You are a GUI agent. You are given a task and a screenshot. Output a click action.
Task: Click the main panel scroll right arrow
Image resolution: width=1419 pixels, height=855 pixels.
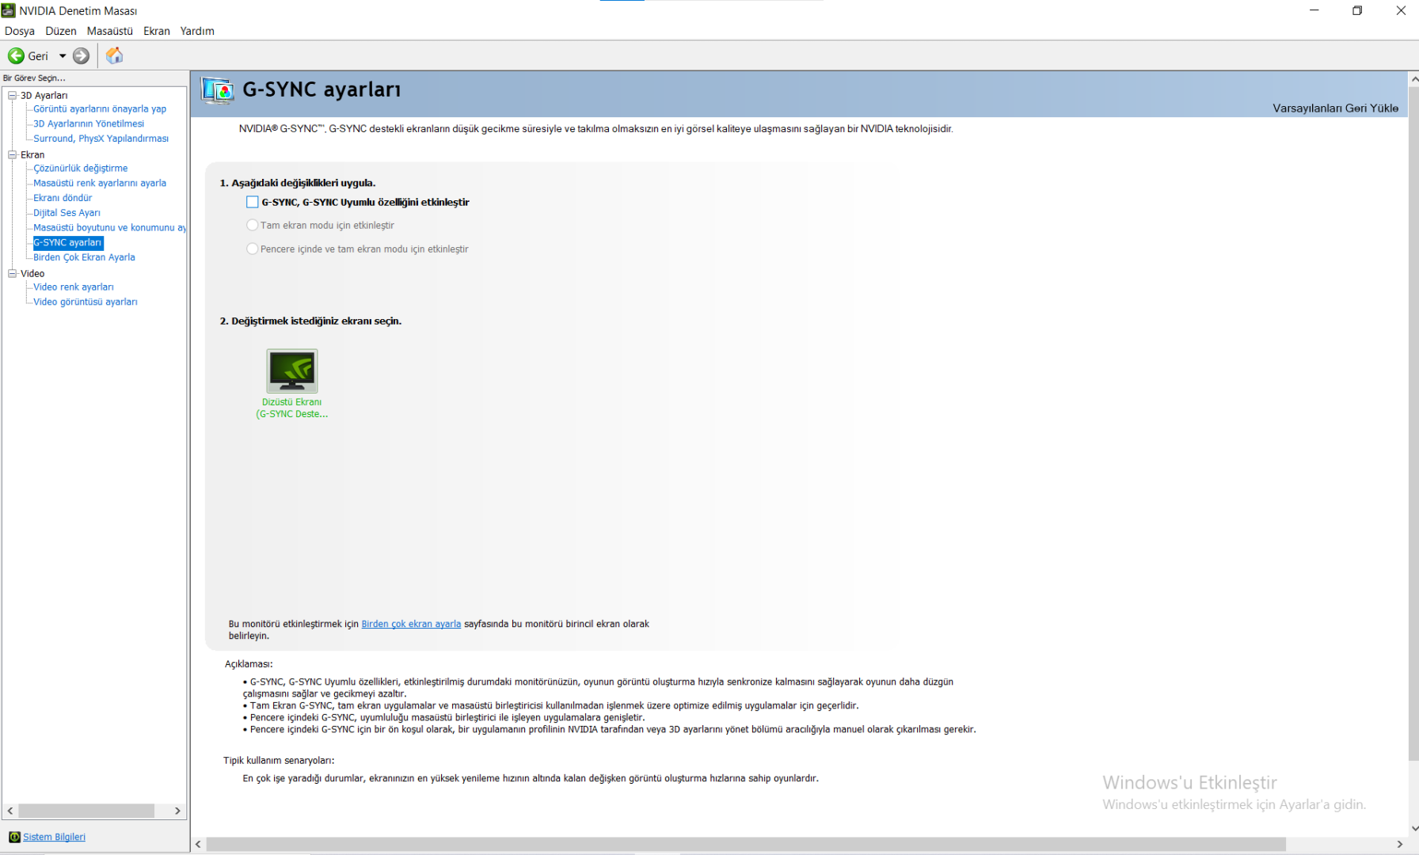[1400, 845]
